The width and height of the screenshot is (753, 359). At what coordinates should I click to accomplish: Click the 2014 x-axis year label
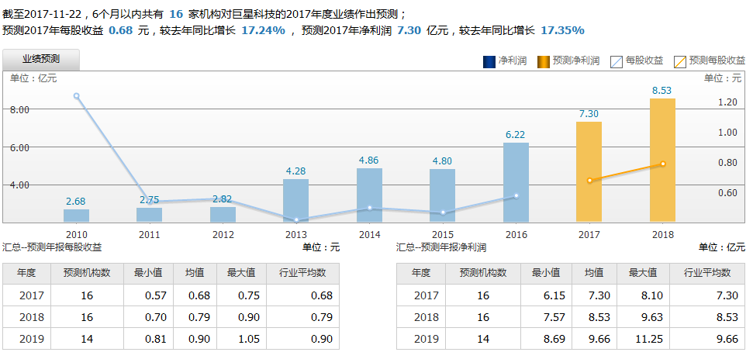click(369, 235)
